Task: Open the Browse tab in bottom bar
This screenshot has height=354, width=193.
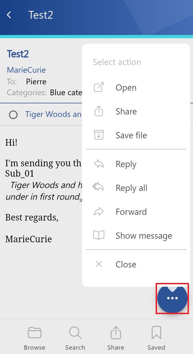Action: (x=34, y=338)
